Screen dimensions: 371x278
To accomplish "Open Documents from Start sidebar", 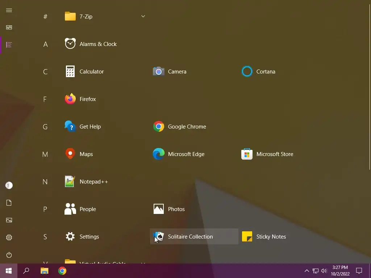I will click(x=9, y=203).
